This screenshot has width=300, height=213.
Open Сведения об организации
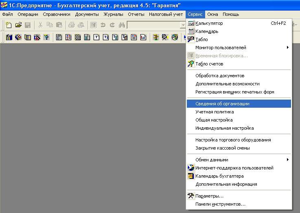[239, 104]
